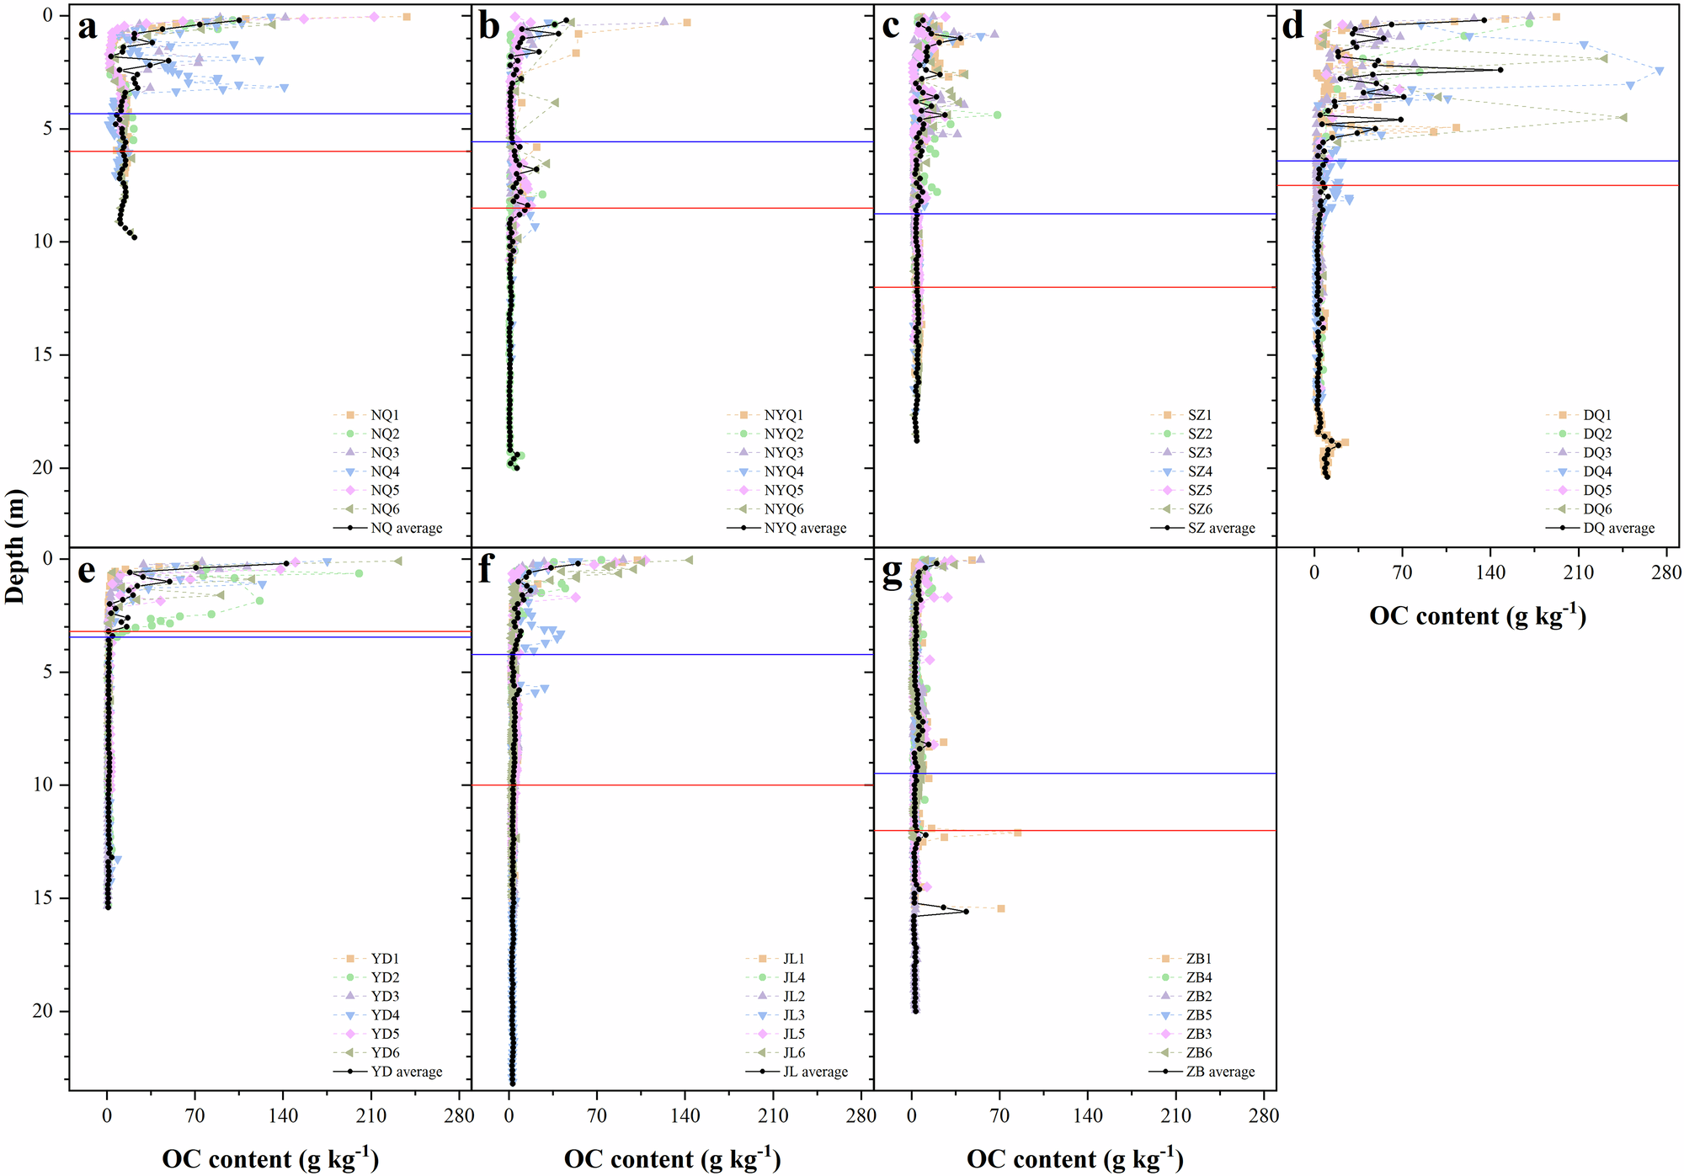Click the ZB average legend text
Viewport: 1684px width, 1176px height.
pyautogui.click(x=1221, y=1072)
